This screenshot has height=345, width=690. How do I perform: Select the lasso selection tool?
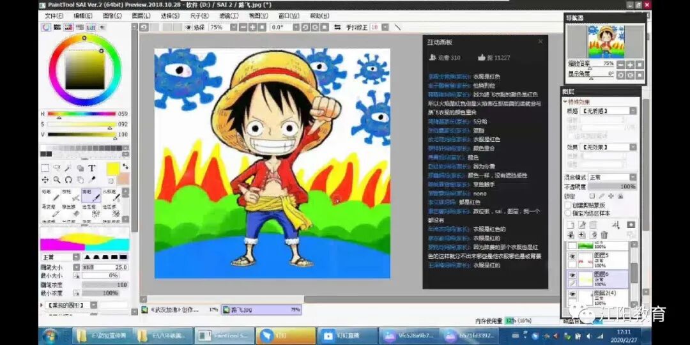click(57, 167)
